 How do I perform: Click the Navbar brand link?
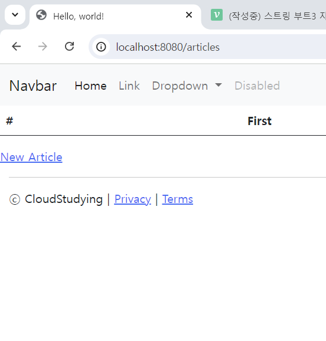point(33,86)
